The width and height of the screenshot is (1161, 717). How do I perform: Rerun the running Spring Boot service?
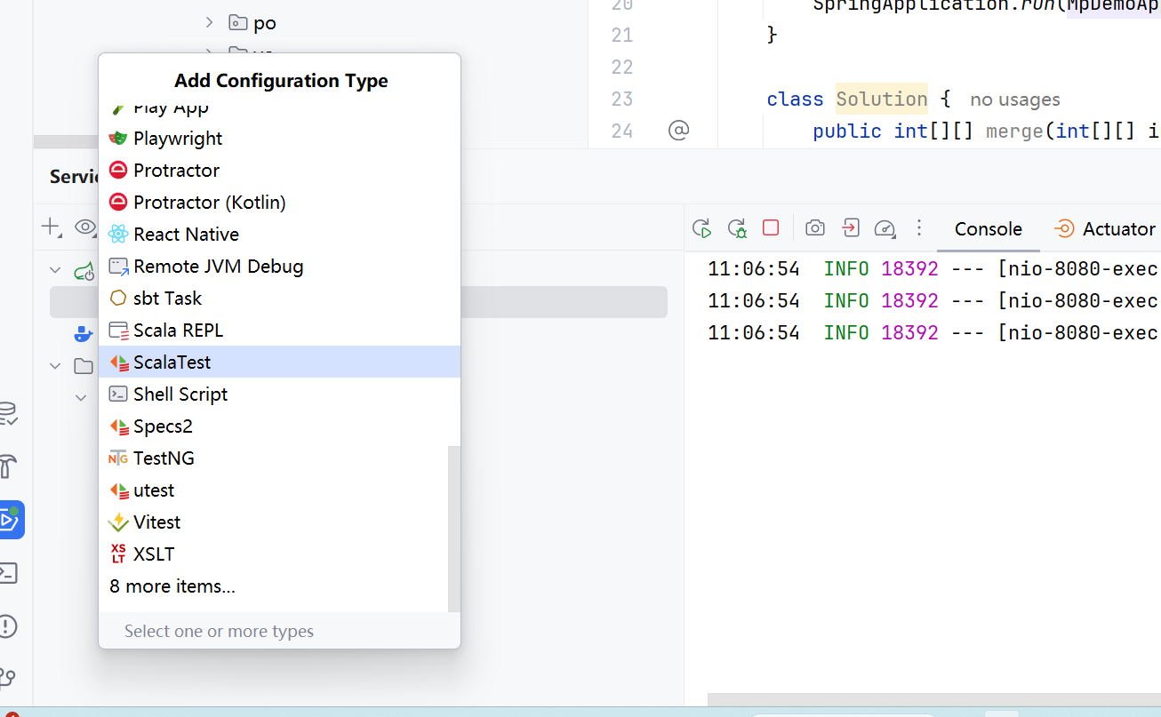702,228
